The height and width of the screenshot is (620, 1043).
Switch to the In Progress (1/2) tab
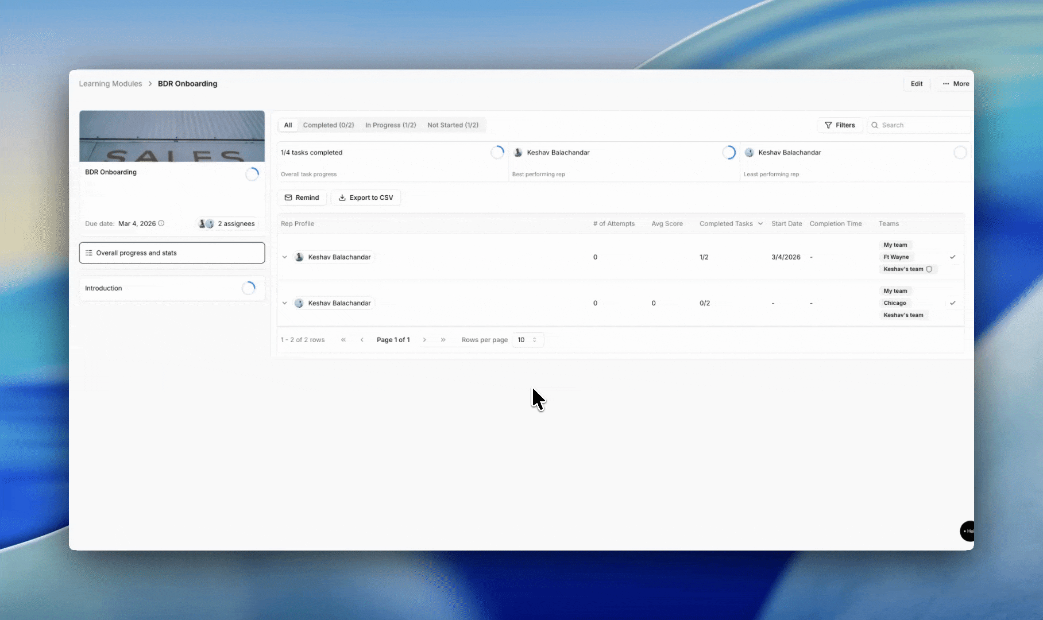391,125
